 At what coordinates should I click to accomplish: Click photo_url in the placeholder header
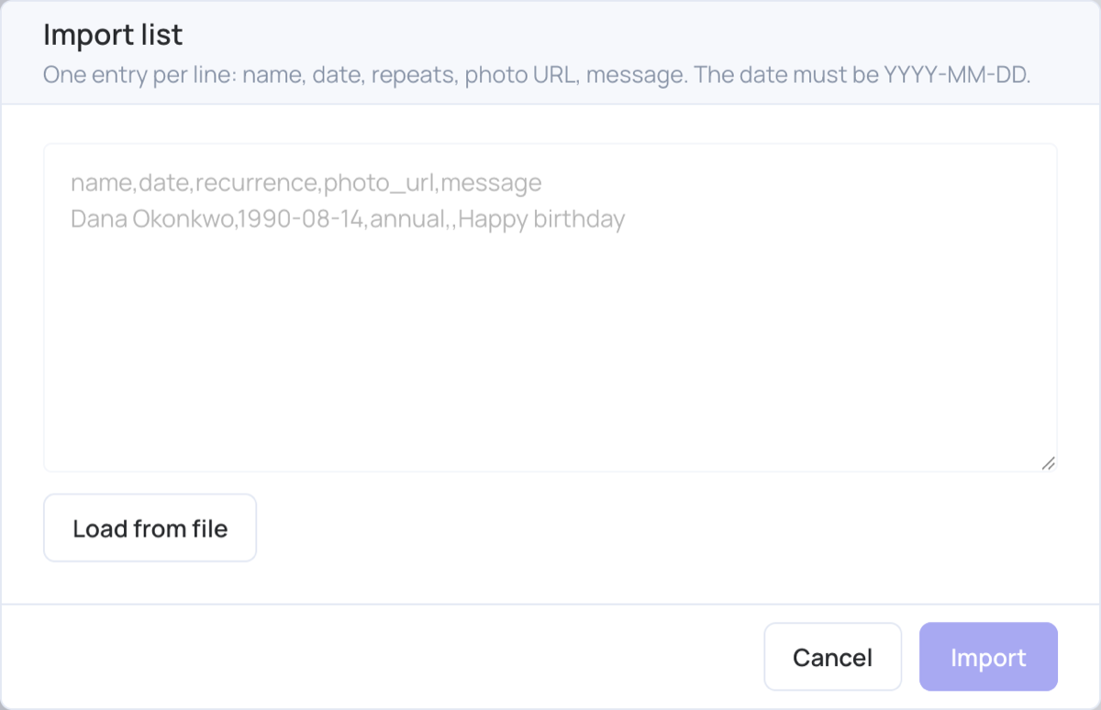[x=380, y=183]
